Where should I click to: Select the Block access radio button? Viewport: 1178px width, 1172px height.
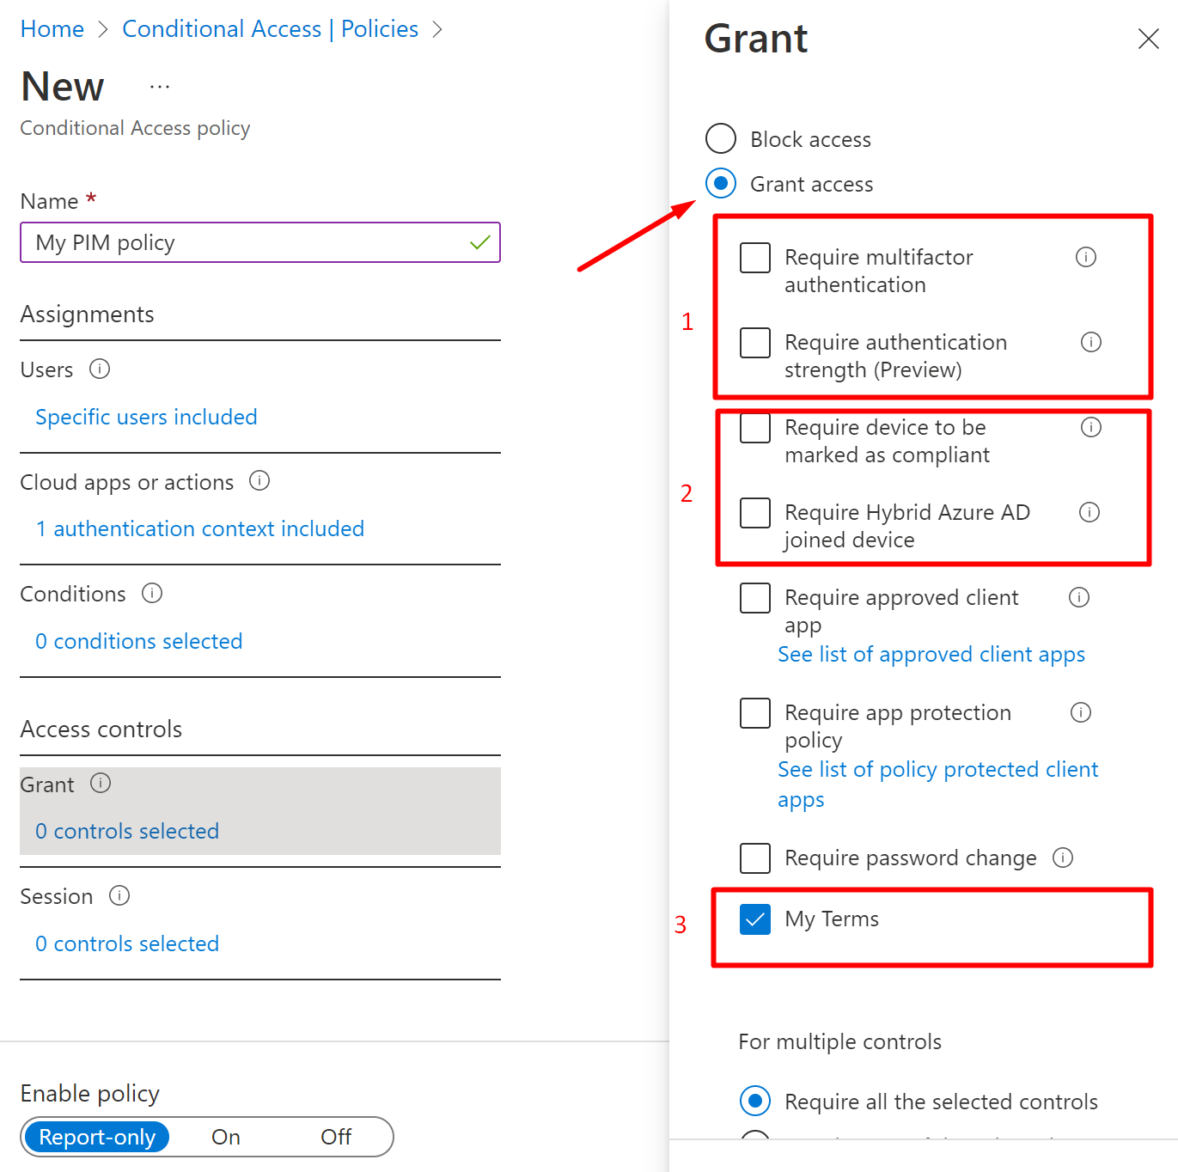[x=721, y=138]
